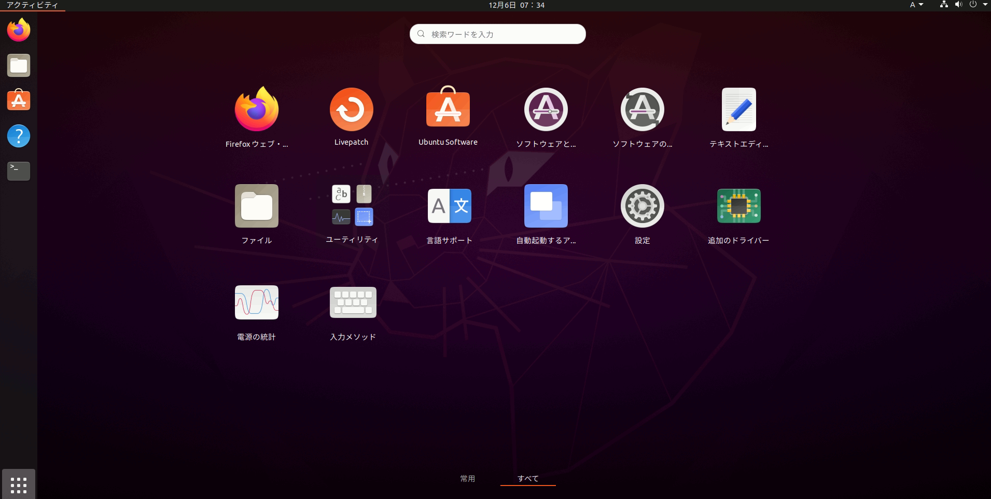Viewport: 991px width, 499px height.
Task: Open Ubuntu Software from the app grid
Action: pos(448,108)
